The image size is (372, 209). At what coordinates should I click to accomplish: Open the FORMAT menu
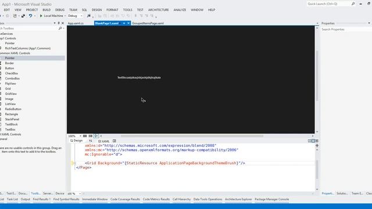click(112, 10)
